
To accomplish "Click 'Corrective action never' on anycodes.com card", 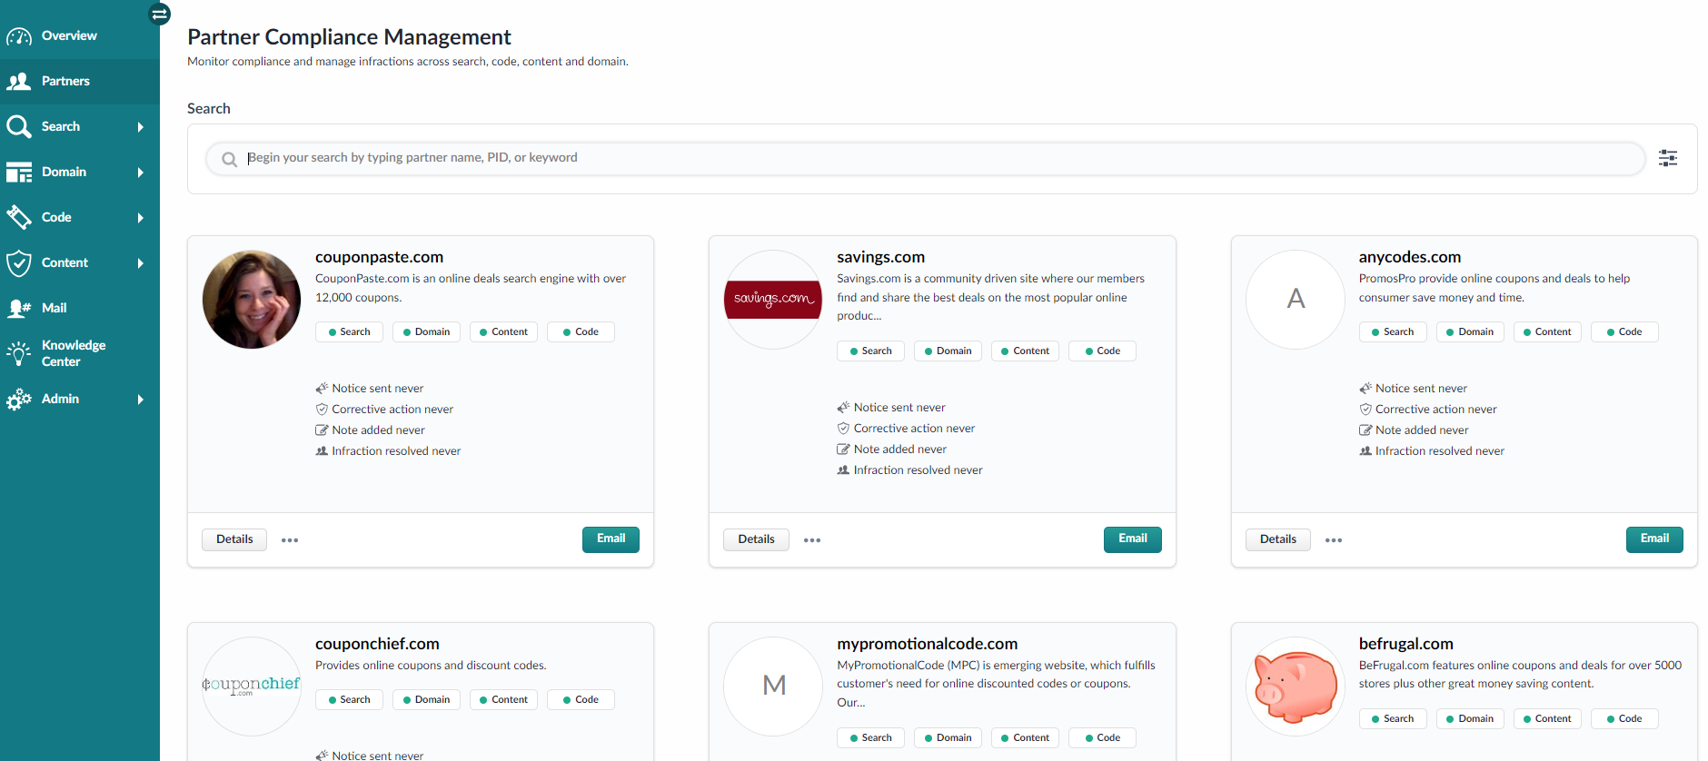I will (1435, 410).
